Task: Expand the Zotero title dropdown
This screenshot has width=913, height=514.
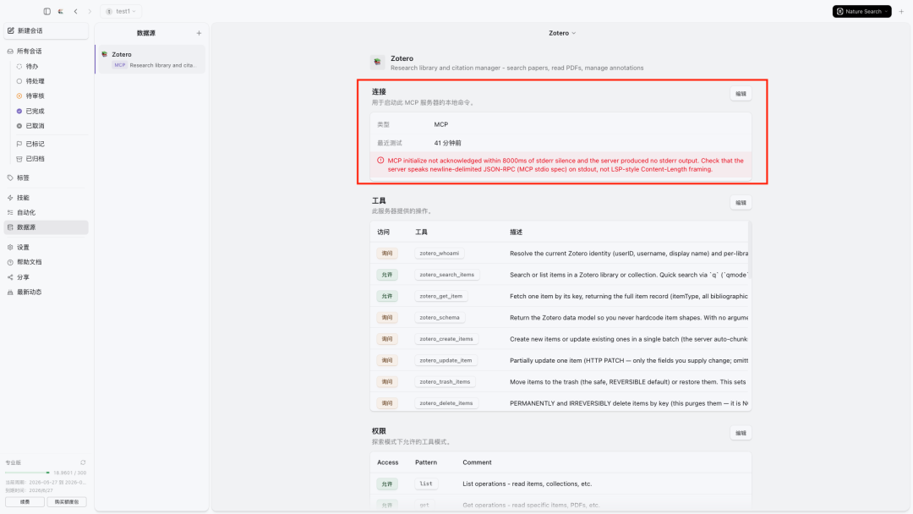Action: click(562, 33)
